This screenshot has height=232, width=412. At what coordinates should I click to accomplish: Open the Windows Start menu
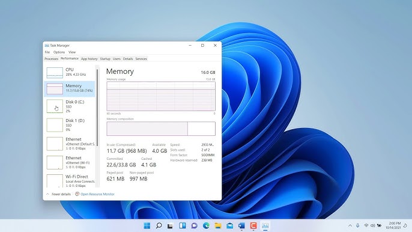[147, 225]
